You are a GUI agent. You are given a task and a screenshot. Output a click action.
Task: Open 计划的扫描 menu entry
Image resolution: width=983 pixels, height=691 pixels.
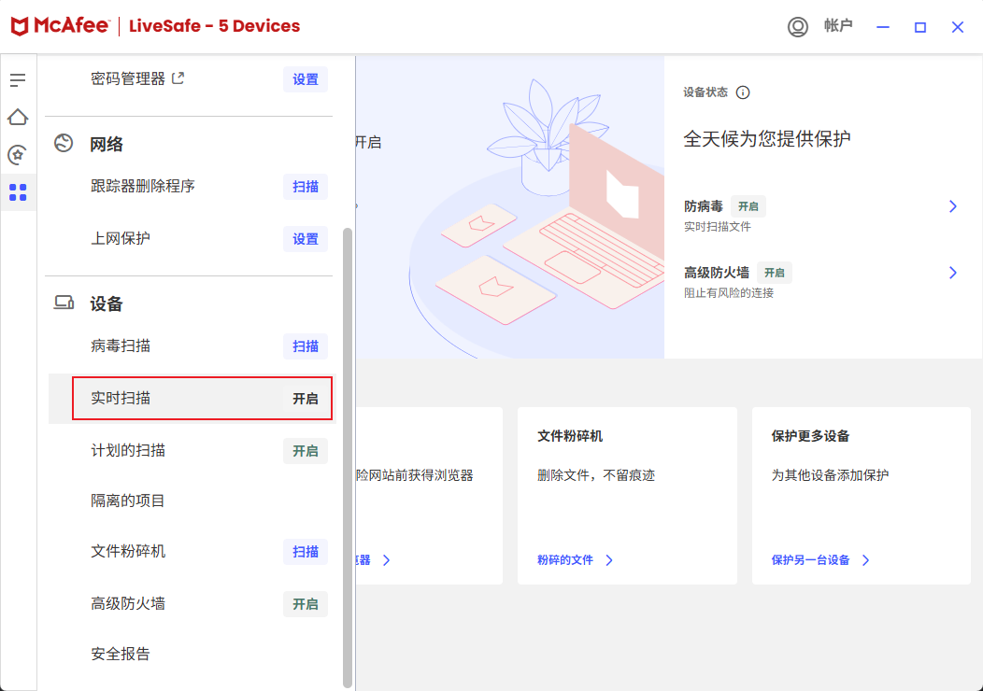tap(128, 450)
